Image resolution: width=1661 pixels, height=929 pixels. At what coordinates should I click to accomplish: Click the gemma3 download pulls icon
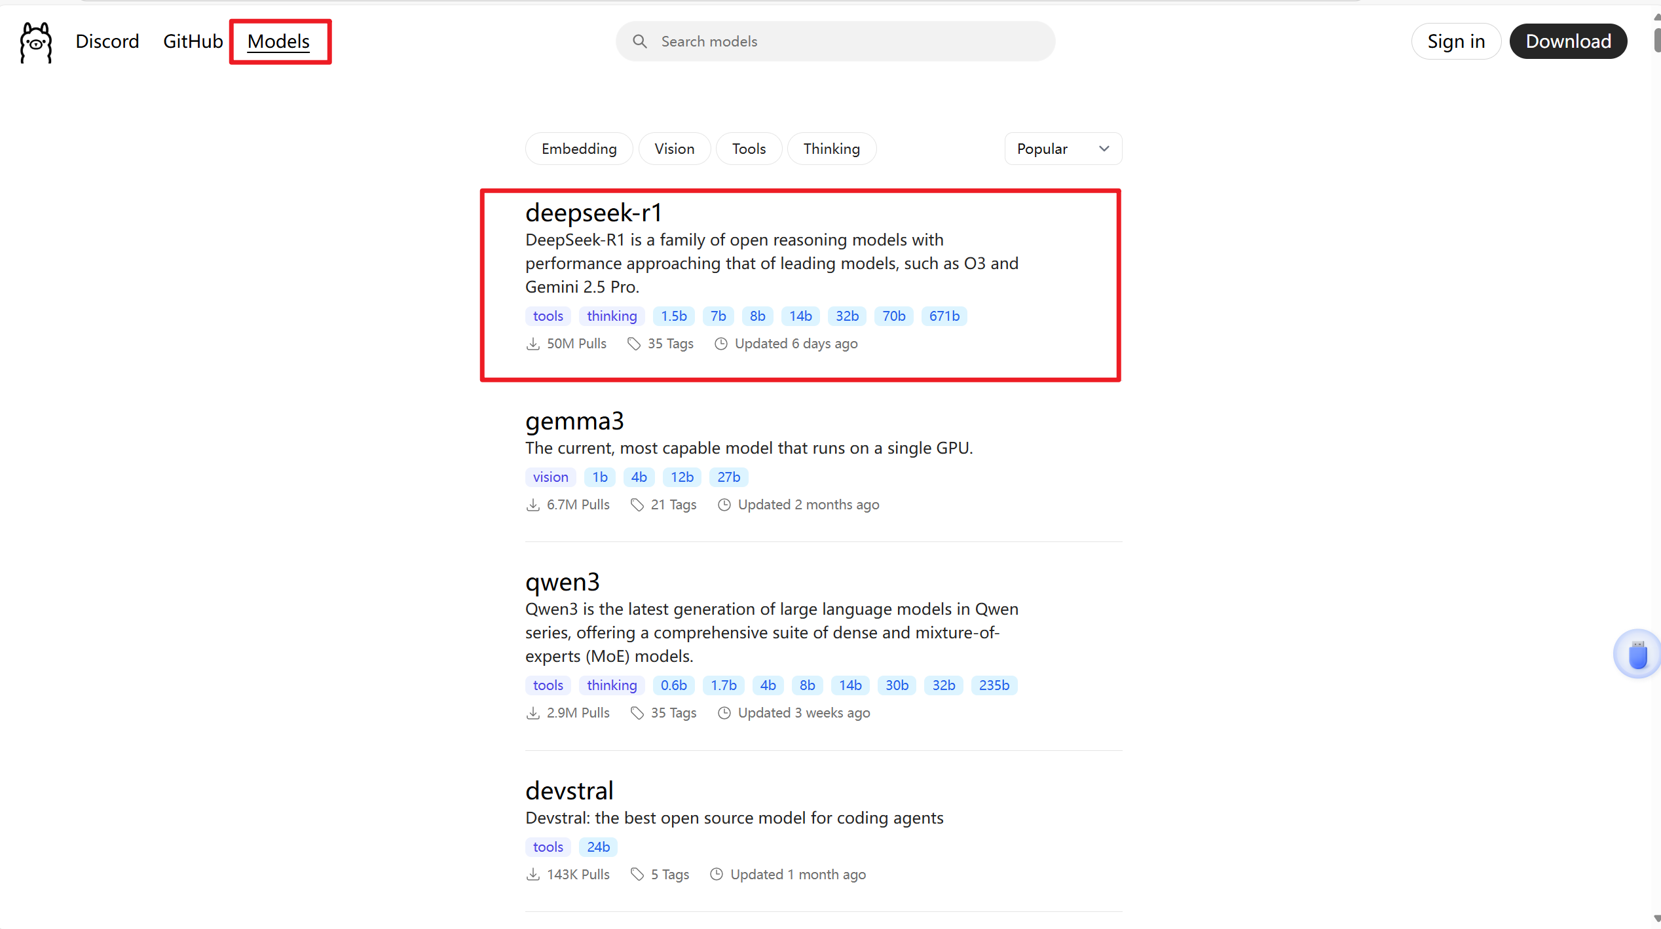533,505
